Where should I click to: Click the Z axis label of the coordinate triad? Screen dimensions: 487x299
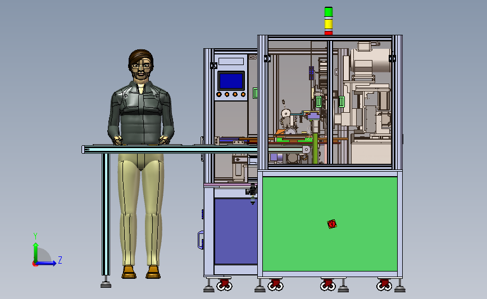tap(60, 260)
